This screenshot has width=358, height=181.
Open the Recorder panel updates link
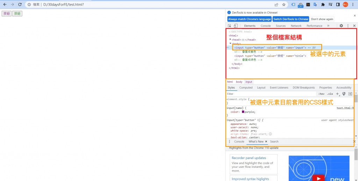pos(249,158)
